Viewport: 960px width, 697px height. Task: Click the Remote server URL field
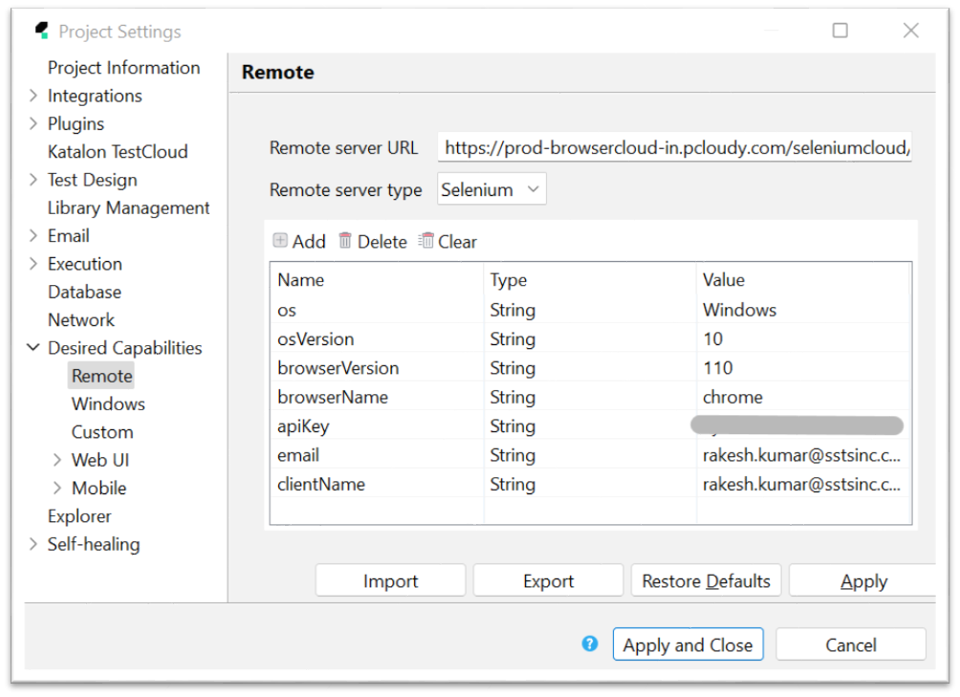pos(674,147)
